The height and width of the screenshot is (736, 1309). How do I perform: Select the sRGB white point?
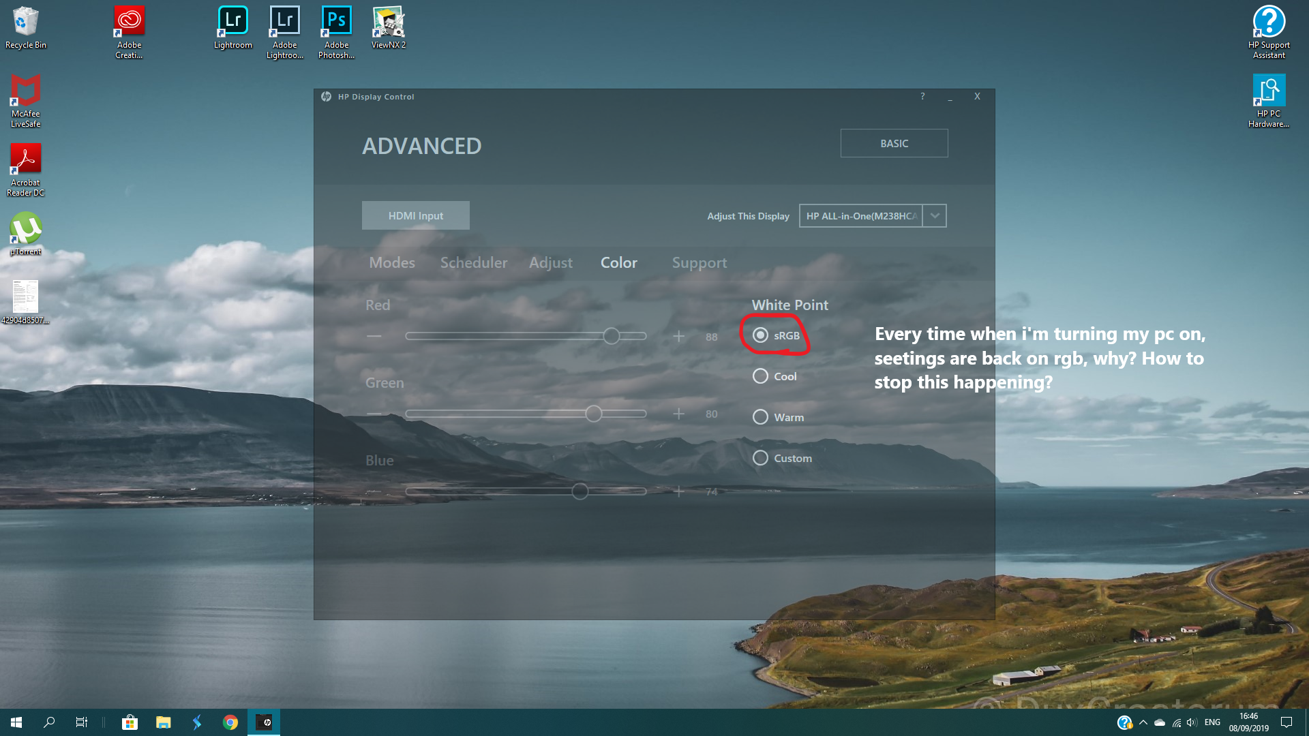(x=760, y=335)
